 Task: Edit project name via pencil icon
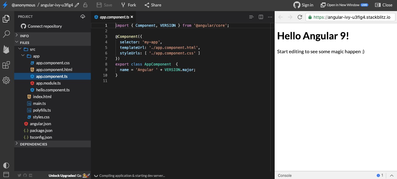77,5
